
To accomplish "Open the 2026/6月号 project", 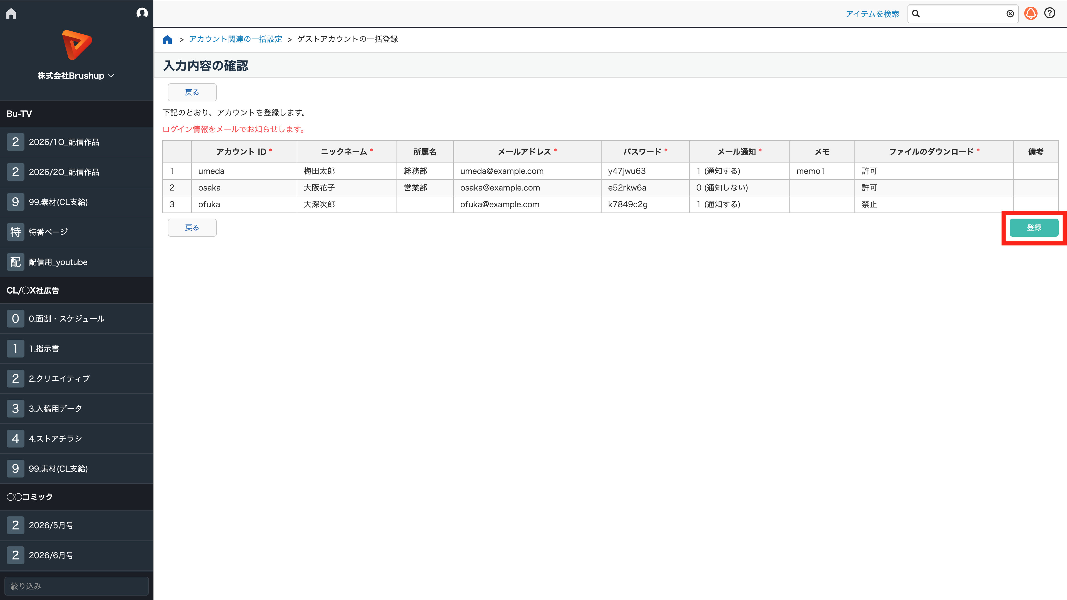I will [77, 555].
